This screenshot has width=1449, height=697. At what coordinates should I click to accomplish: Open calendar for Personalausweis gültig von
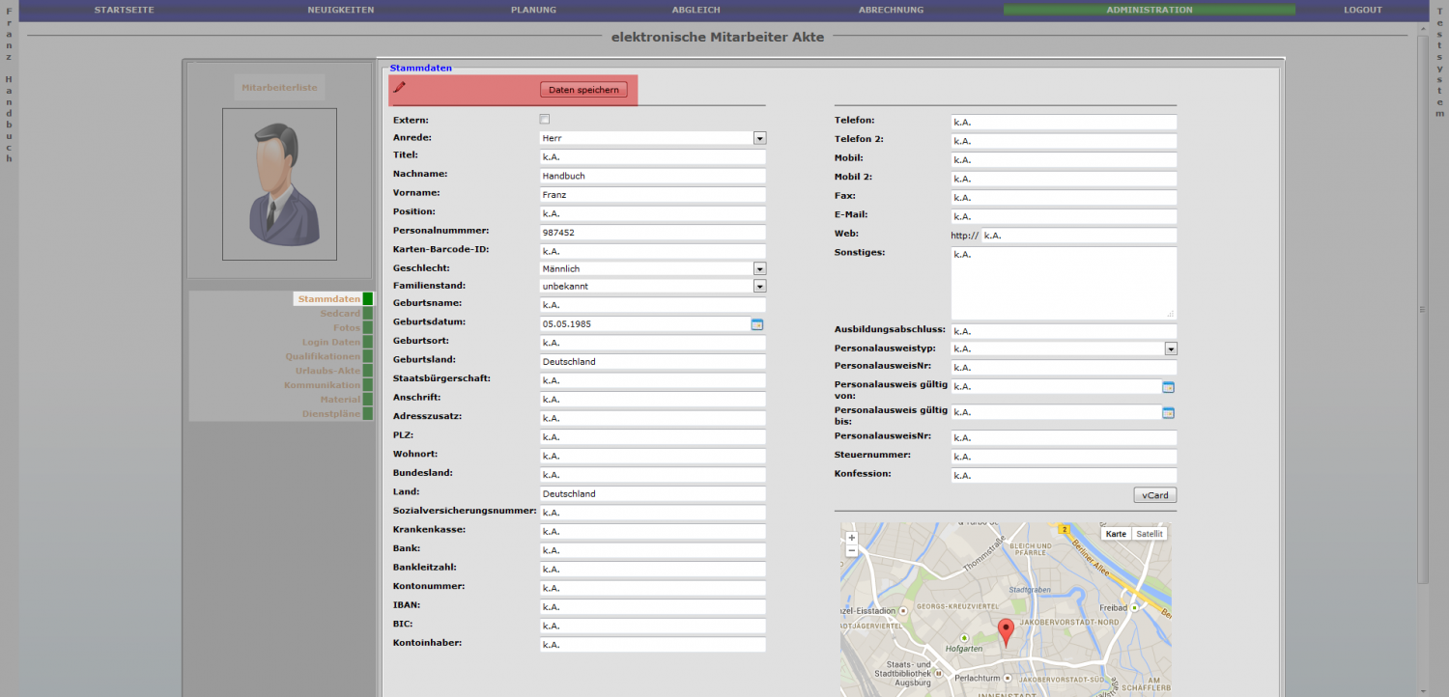tap(1168, 387)
